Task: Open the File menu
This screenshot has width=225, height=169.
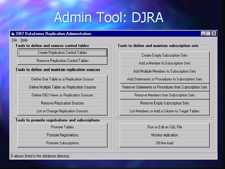Action: (14, 40)
